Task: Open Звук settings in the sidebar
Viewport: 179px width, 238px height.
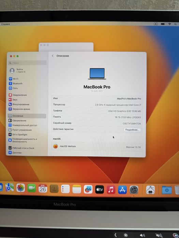Action: tap(13, 100)
